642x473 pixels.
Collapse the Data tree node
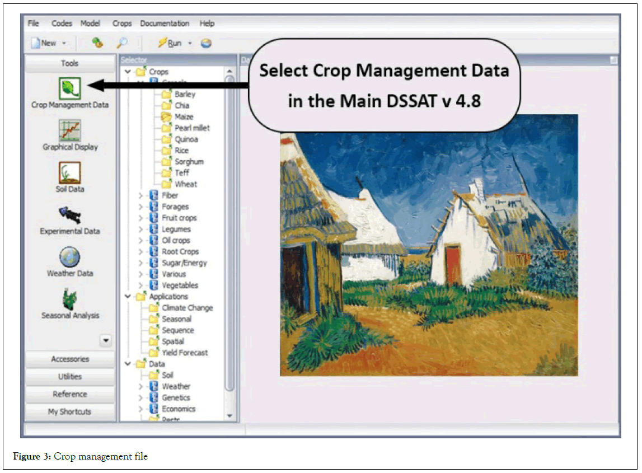click(x=128, y=364)
